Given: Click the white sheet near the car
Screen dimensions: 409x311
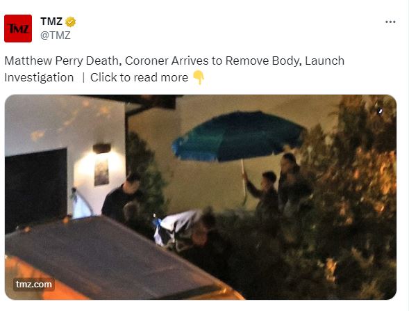Looking at the screenshot, I should pos(177,228).
